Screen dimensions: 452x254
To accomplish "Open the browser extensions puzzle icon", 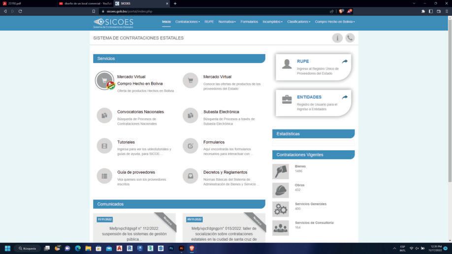I will (x=423, y=11).
